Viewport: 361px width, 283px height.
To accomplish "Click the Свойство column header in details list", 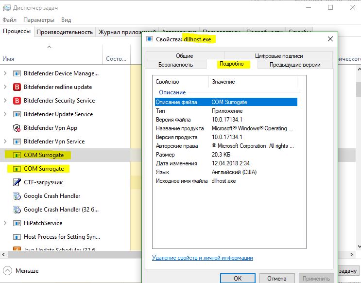I will tap(180, 82).
